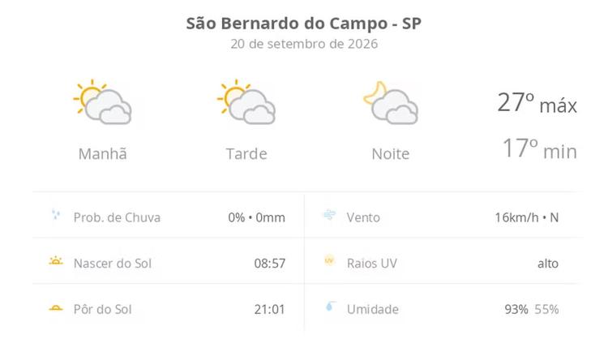Viewport: 608px width, 352px height.
Task: Click the sunrise icon next to Nascer do Sol
Action: coord(56,260)
